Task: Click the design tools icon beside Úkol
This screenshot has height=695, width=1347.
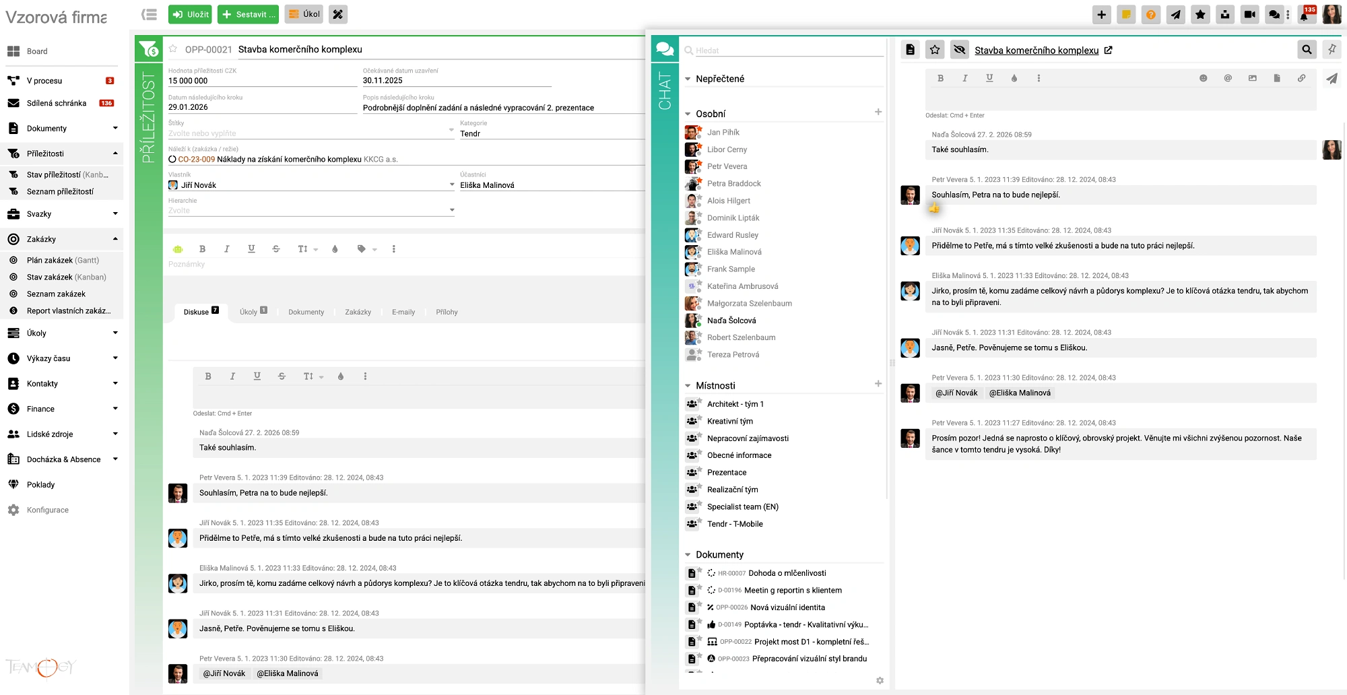Action: point(338,14)
